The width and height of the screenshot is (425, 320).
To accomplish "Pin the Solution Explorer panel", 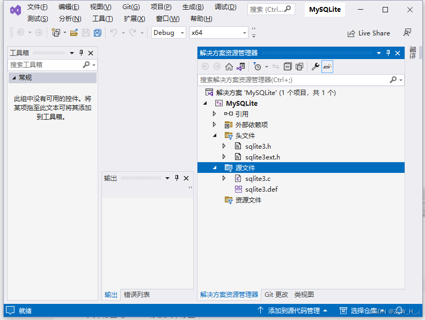I will click(388, 53).
